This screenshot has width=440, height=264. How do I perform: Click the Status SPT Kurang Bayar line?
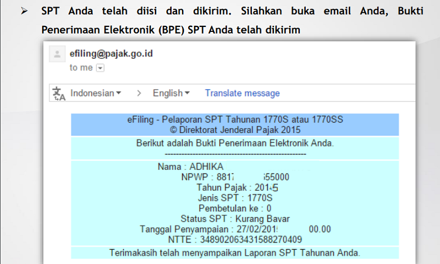(x=235, y=219)
